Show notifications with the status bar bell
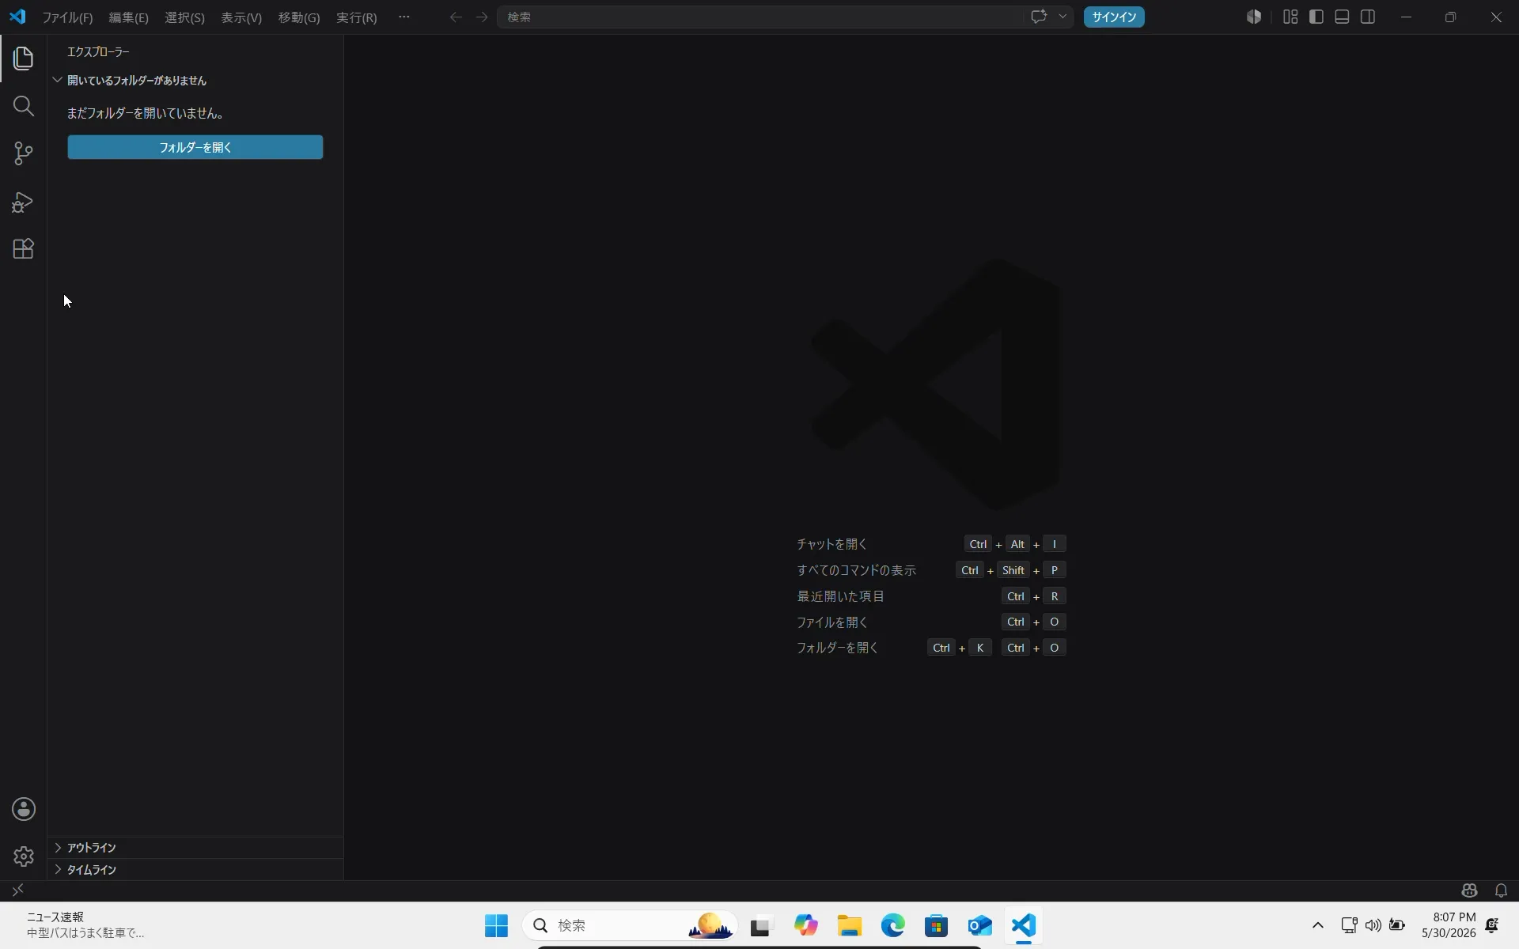This screenshot has width=1519, height=949. (x=1501, y=890)
